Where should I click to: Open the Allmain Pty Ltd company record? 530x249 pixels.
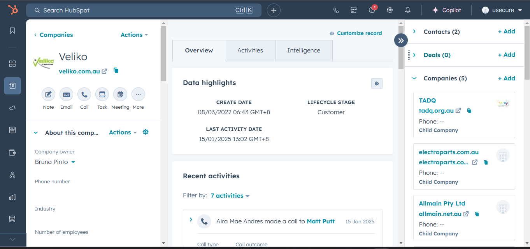(442, 204)
